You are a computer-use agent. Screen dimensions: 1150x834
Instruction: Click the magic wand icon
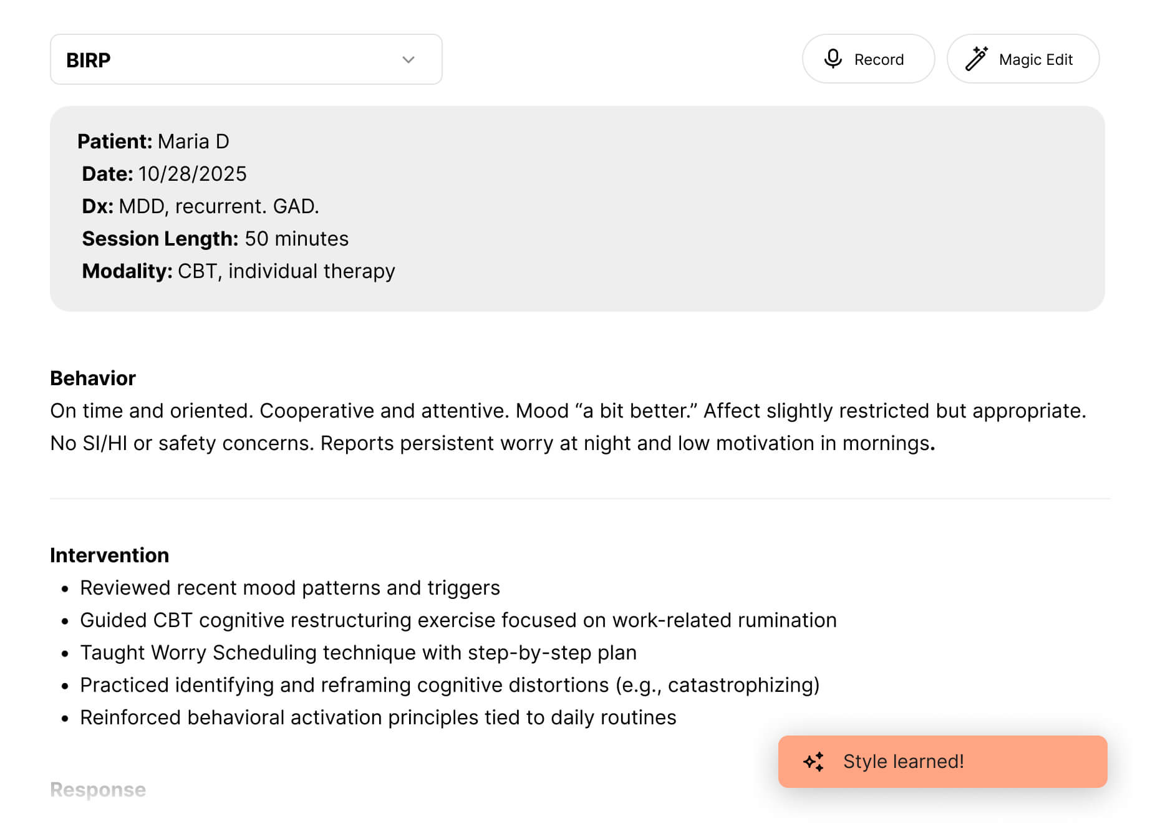click(x=976, y=59)
